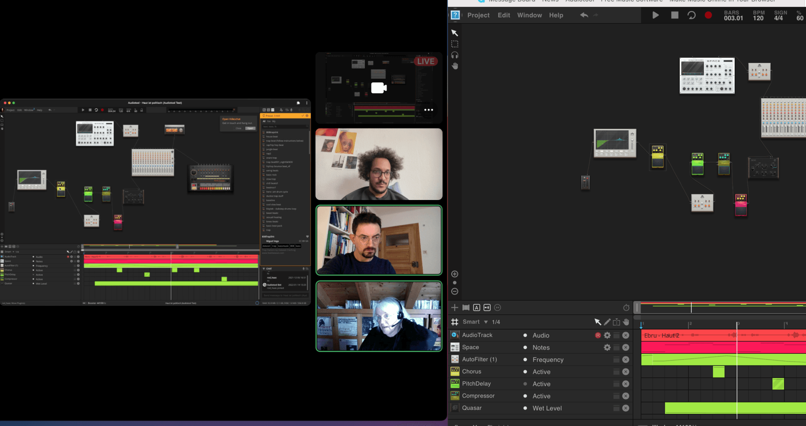Click the undo arrow
Image resolution: width=806 pixels, height=426 pixels.
point(584,15)
